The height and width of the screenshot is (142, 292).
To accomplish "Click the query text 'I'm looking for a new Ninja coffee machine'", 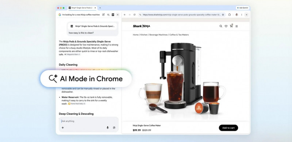I will (81, 15).
